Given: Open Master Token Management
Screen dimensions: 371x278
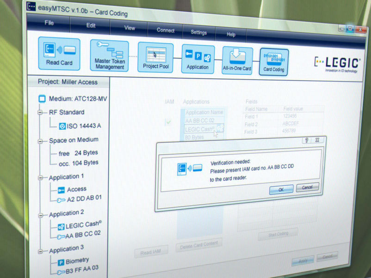Looking at the screenshot, I should click(109, 56).
